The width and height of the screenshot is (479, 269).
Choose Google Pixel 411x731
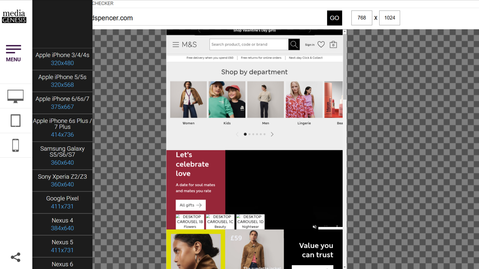(x=62, y=202)
